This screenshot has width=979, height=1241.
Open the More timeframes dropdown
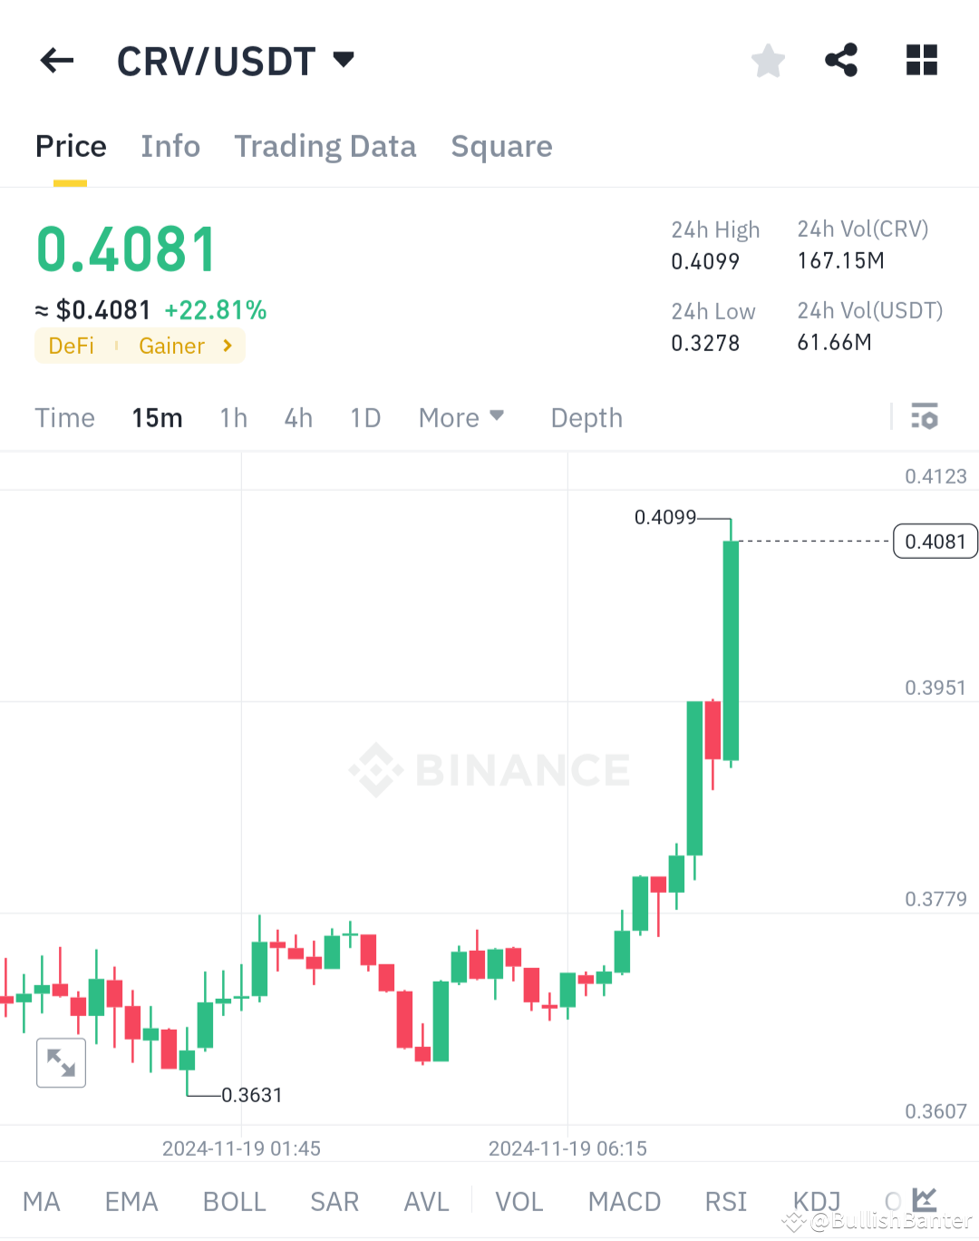click(x=461, y=417)
